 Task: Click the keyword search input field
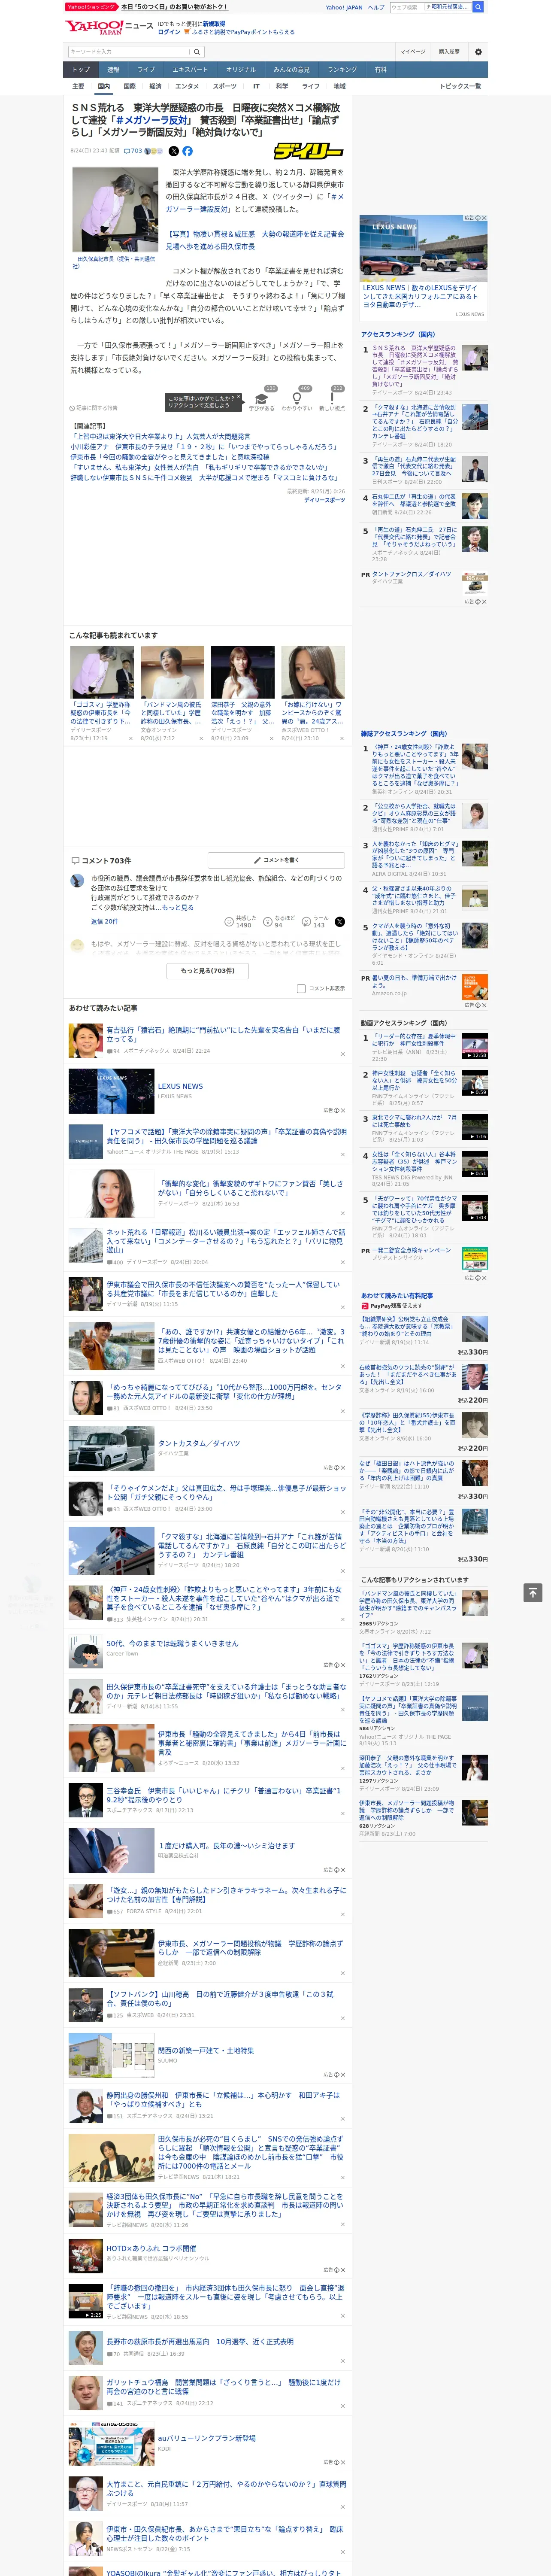tap(129, 52)
